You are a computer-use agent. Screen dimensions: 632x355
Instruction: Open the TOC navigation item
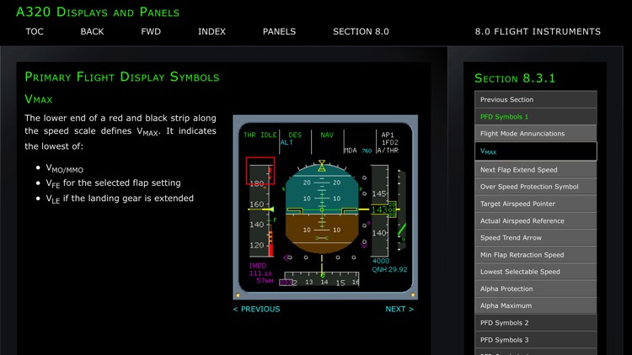tap(35, 31)
